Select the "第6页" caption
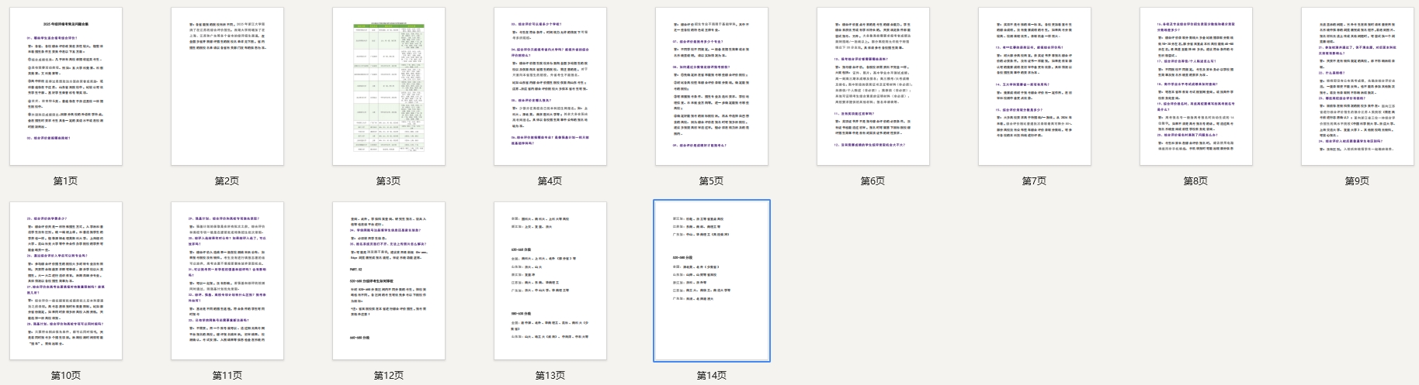 pyautogui.click(x=873, y=181)
